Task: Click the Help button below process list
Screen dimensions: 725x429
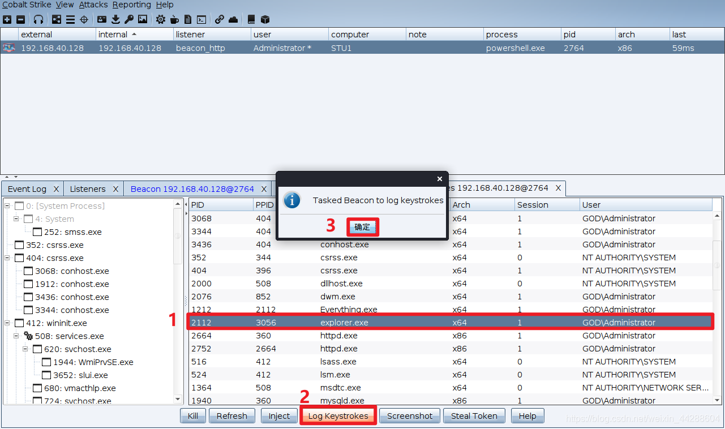Action: [527, 416]
